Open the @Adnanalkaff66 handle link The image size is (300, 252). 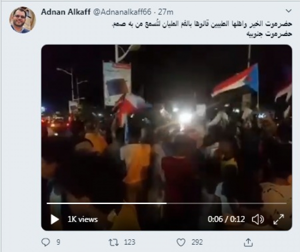122,12
